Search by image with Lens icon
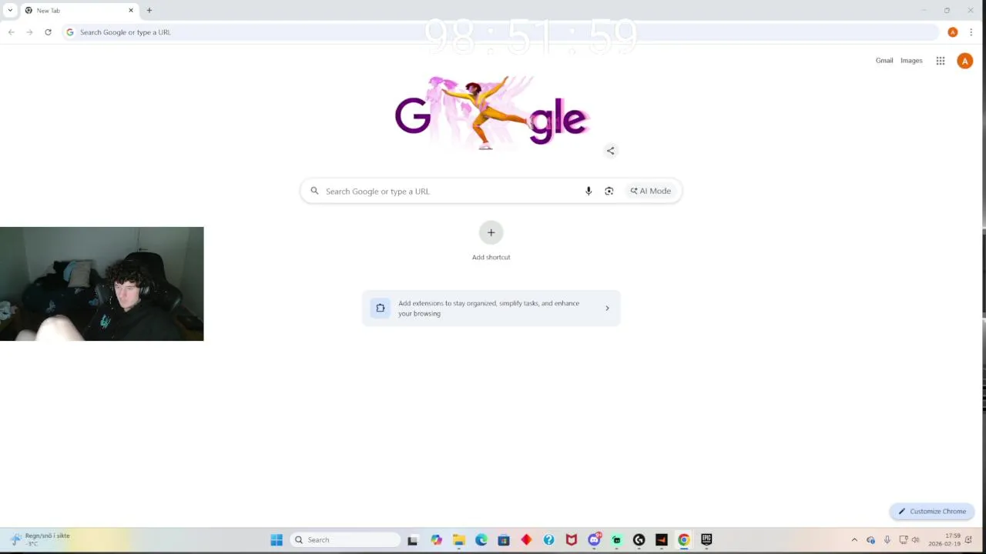The height and width of the screenshot is (554, 986). [x=609, y=191]
